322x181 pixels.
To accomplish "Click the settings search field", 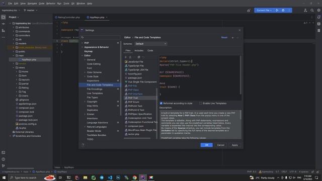I will [x=101, y=37].
